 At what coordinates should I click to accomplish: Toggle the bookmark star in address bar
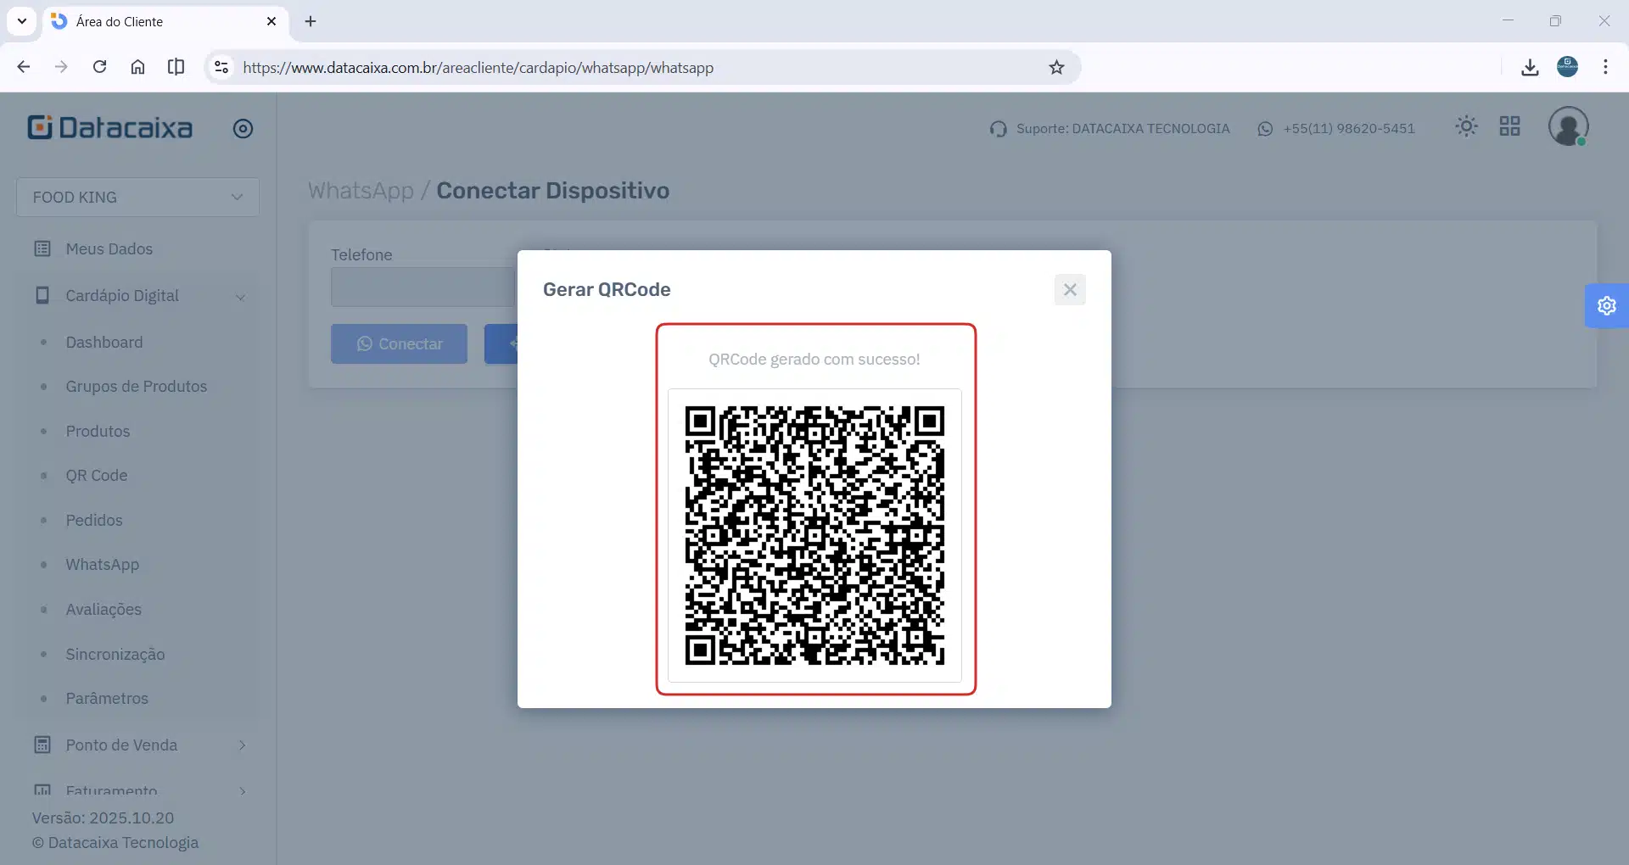coord(1056,67)
